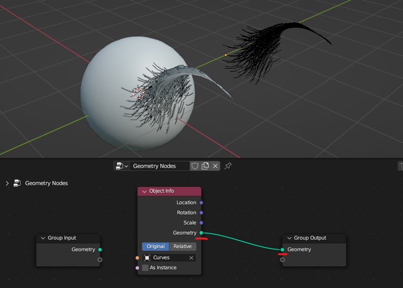403x288 pixels.
Task: Open the Curves object selector field
Action: click(x=169, y=258)
